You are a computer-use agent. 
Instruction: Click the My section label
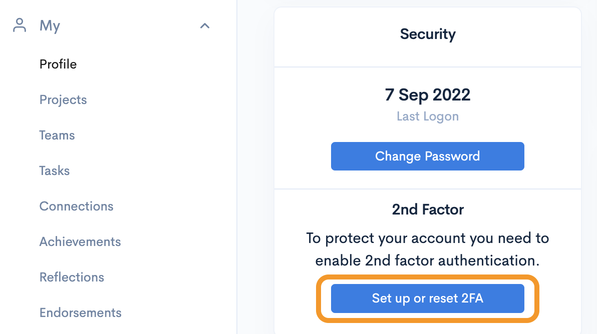coord(50,25)
